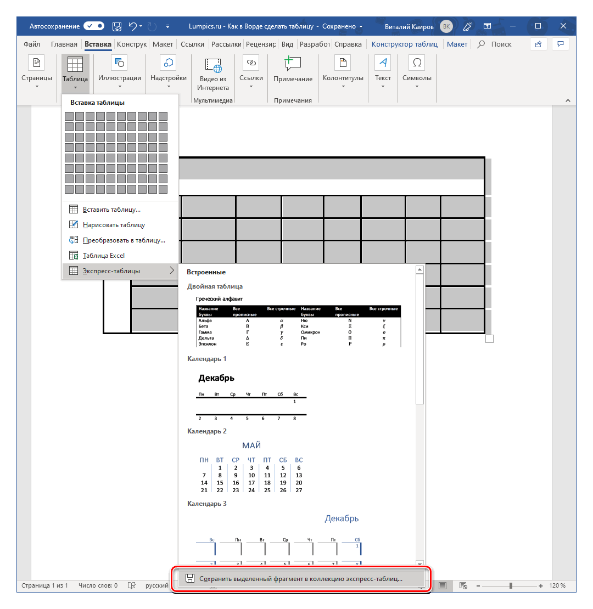Open the Символы omega icon
The width and height of the screenshot is (593, 609).
(417, 63)
